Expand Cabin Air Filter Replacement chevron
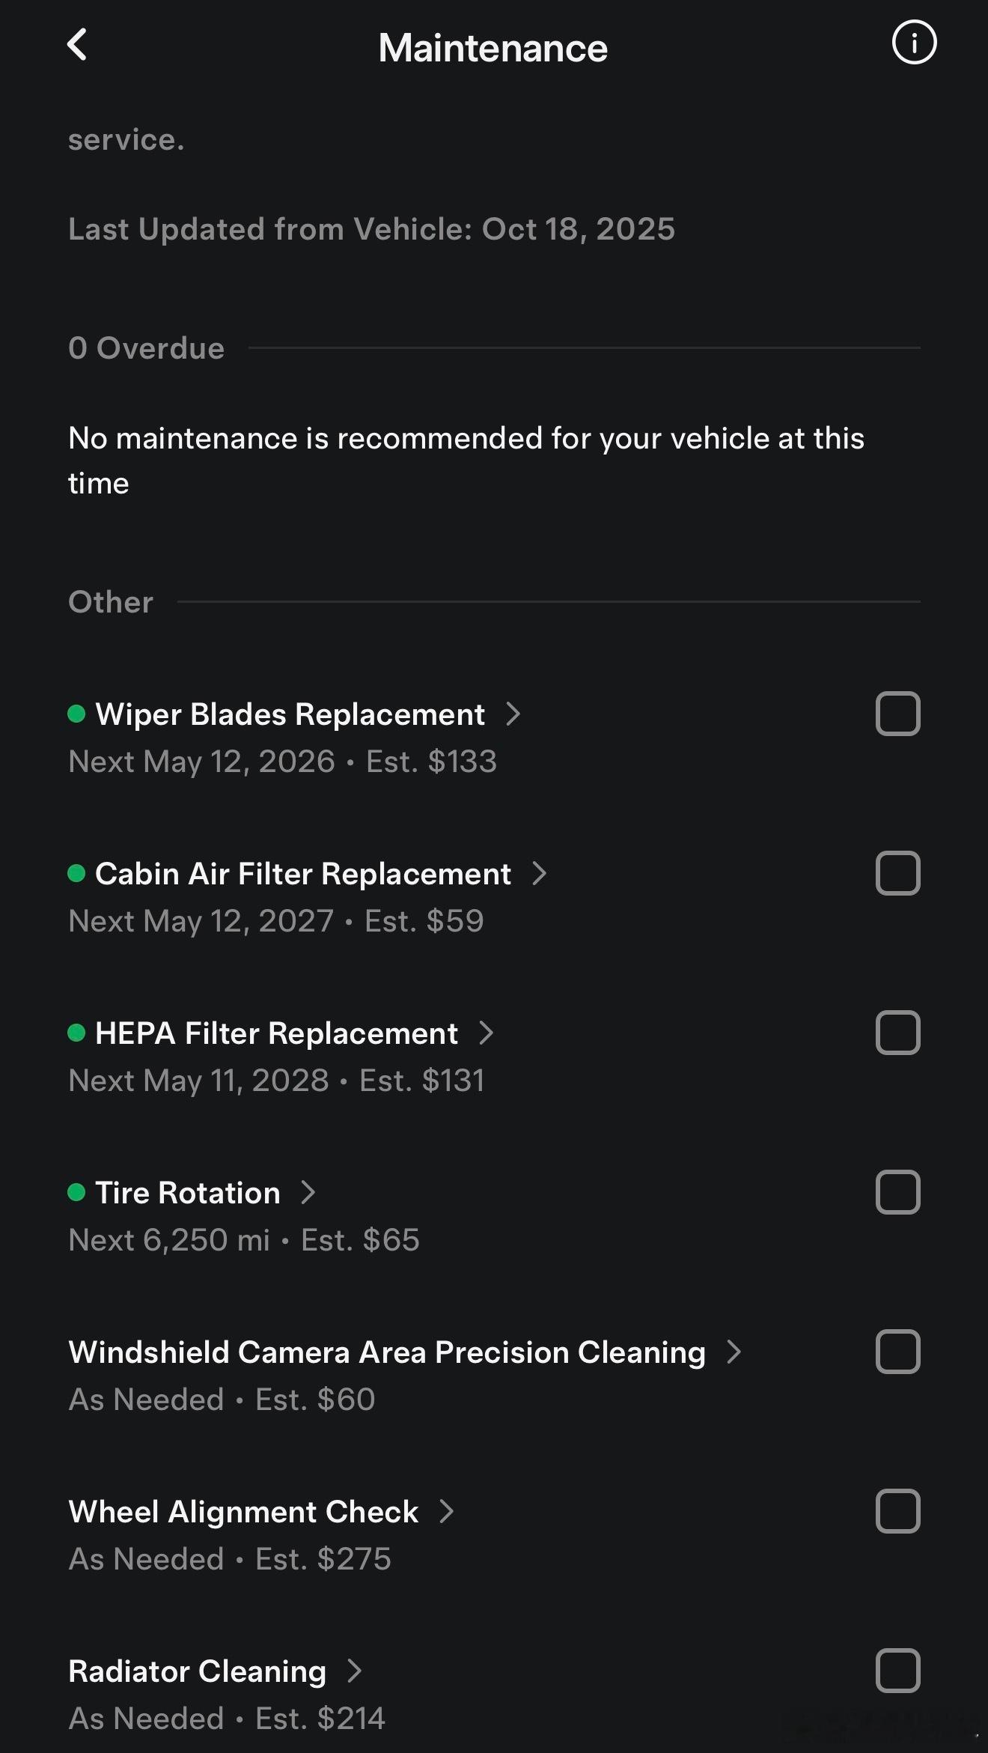Image resolution: width=988 pixels, height=1753 pixels. click(x=539, y=873)
